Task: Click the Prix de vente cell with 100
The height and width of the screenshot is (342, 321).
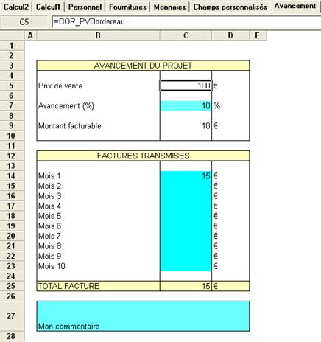Action: coord(186,85)
